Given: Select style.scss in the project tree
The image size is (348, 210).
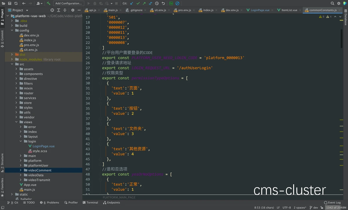Looking at the screenshot, I should 40,151.
